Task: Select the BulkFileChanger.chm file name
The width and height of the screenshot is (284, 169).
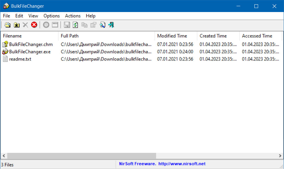Action: click(x=31, y=44)
